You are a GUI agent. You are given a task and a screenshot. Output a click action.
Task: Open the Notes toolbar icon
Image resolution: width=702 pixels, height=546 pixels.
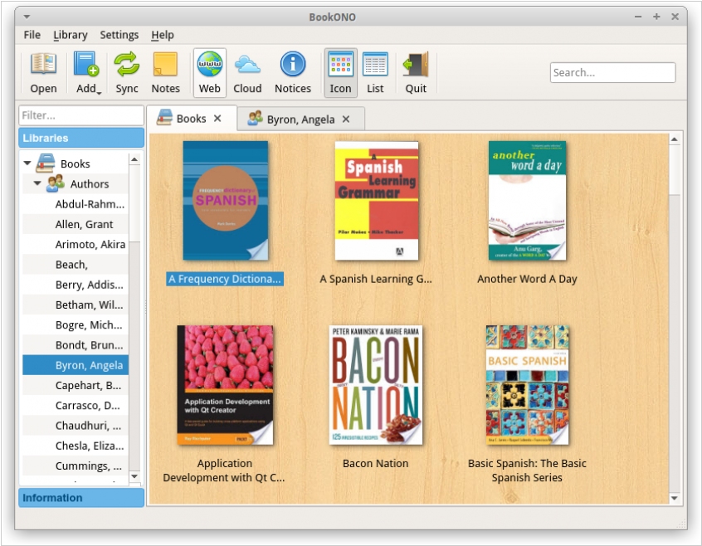pyautogui.click(x=165, y=72)
